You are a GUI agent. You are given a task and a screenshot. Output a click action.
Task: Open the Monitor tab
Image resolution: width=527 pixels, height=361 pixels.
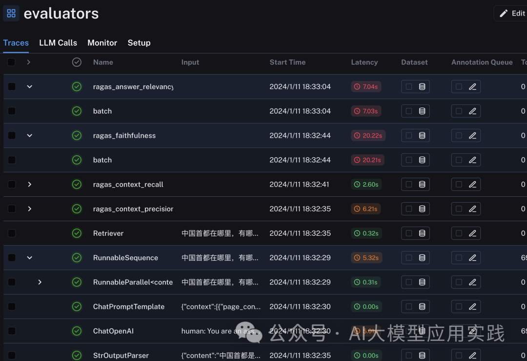[x=102, y=43]
